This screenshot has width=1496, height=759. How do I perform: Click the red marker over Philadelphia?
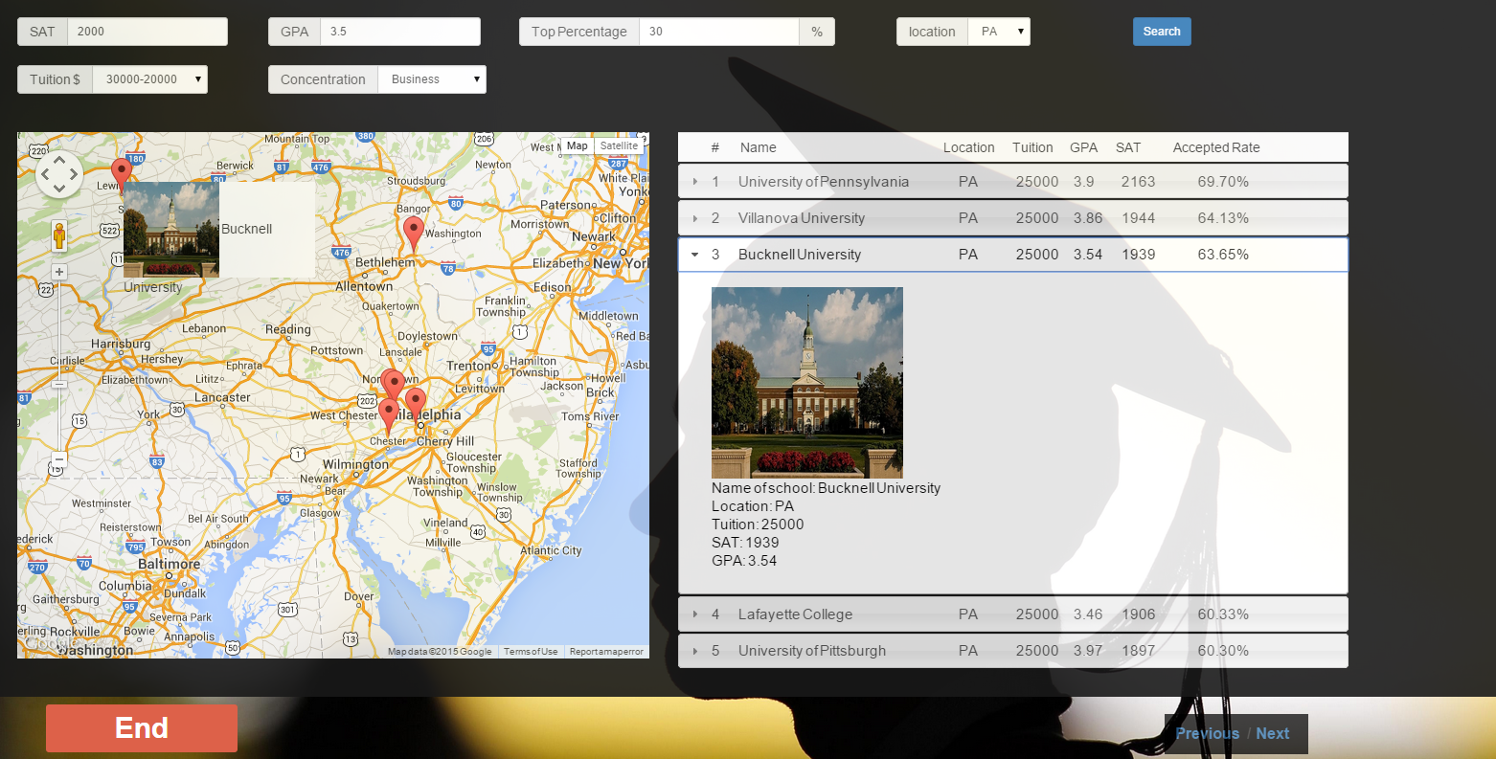(x=416, y=404)
